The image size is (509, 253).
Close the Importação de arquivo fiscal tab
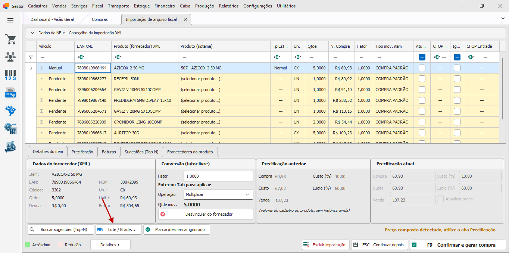coord(185,19)
